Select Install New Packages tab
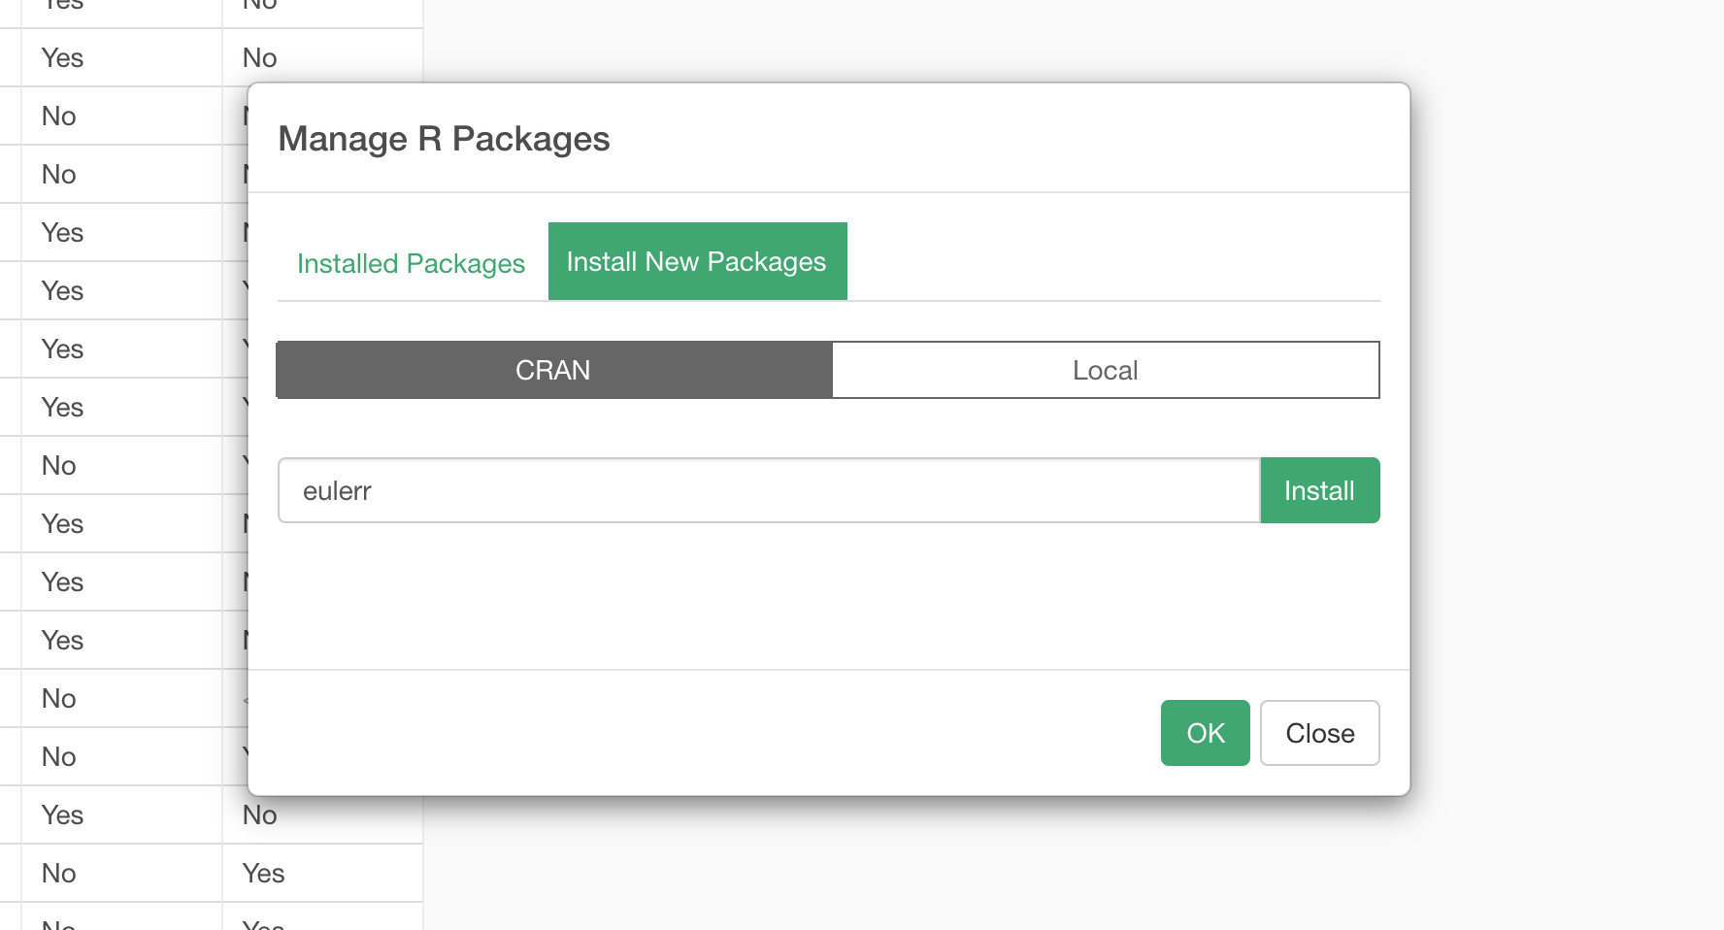 point(697,261)
